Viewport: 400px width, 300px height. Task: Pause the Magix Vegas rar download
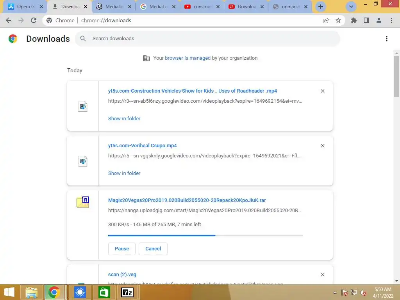tap(122, 249)
